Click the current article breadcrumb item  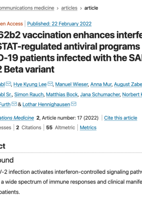[x=91, y=8]
